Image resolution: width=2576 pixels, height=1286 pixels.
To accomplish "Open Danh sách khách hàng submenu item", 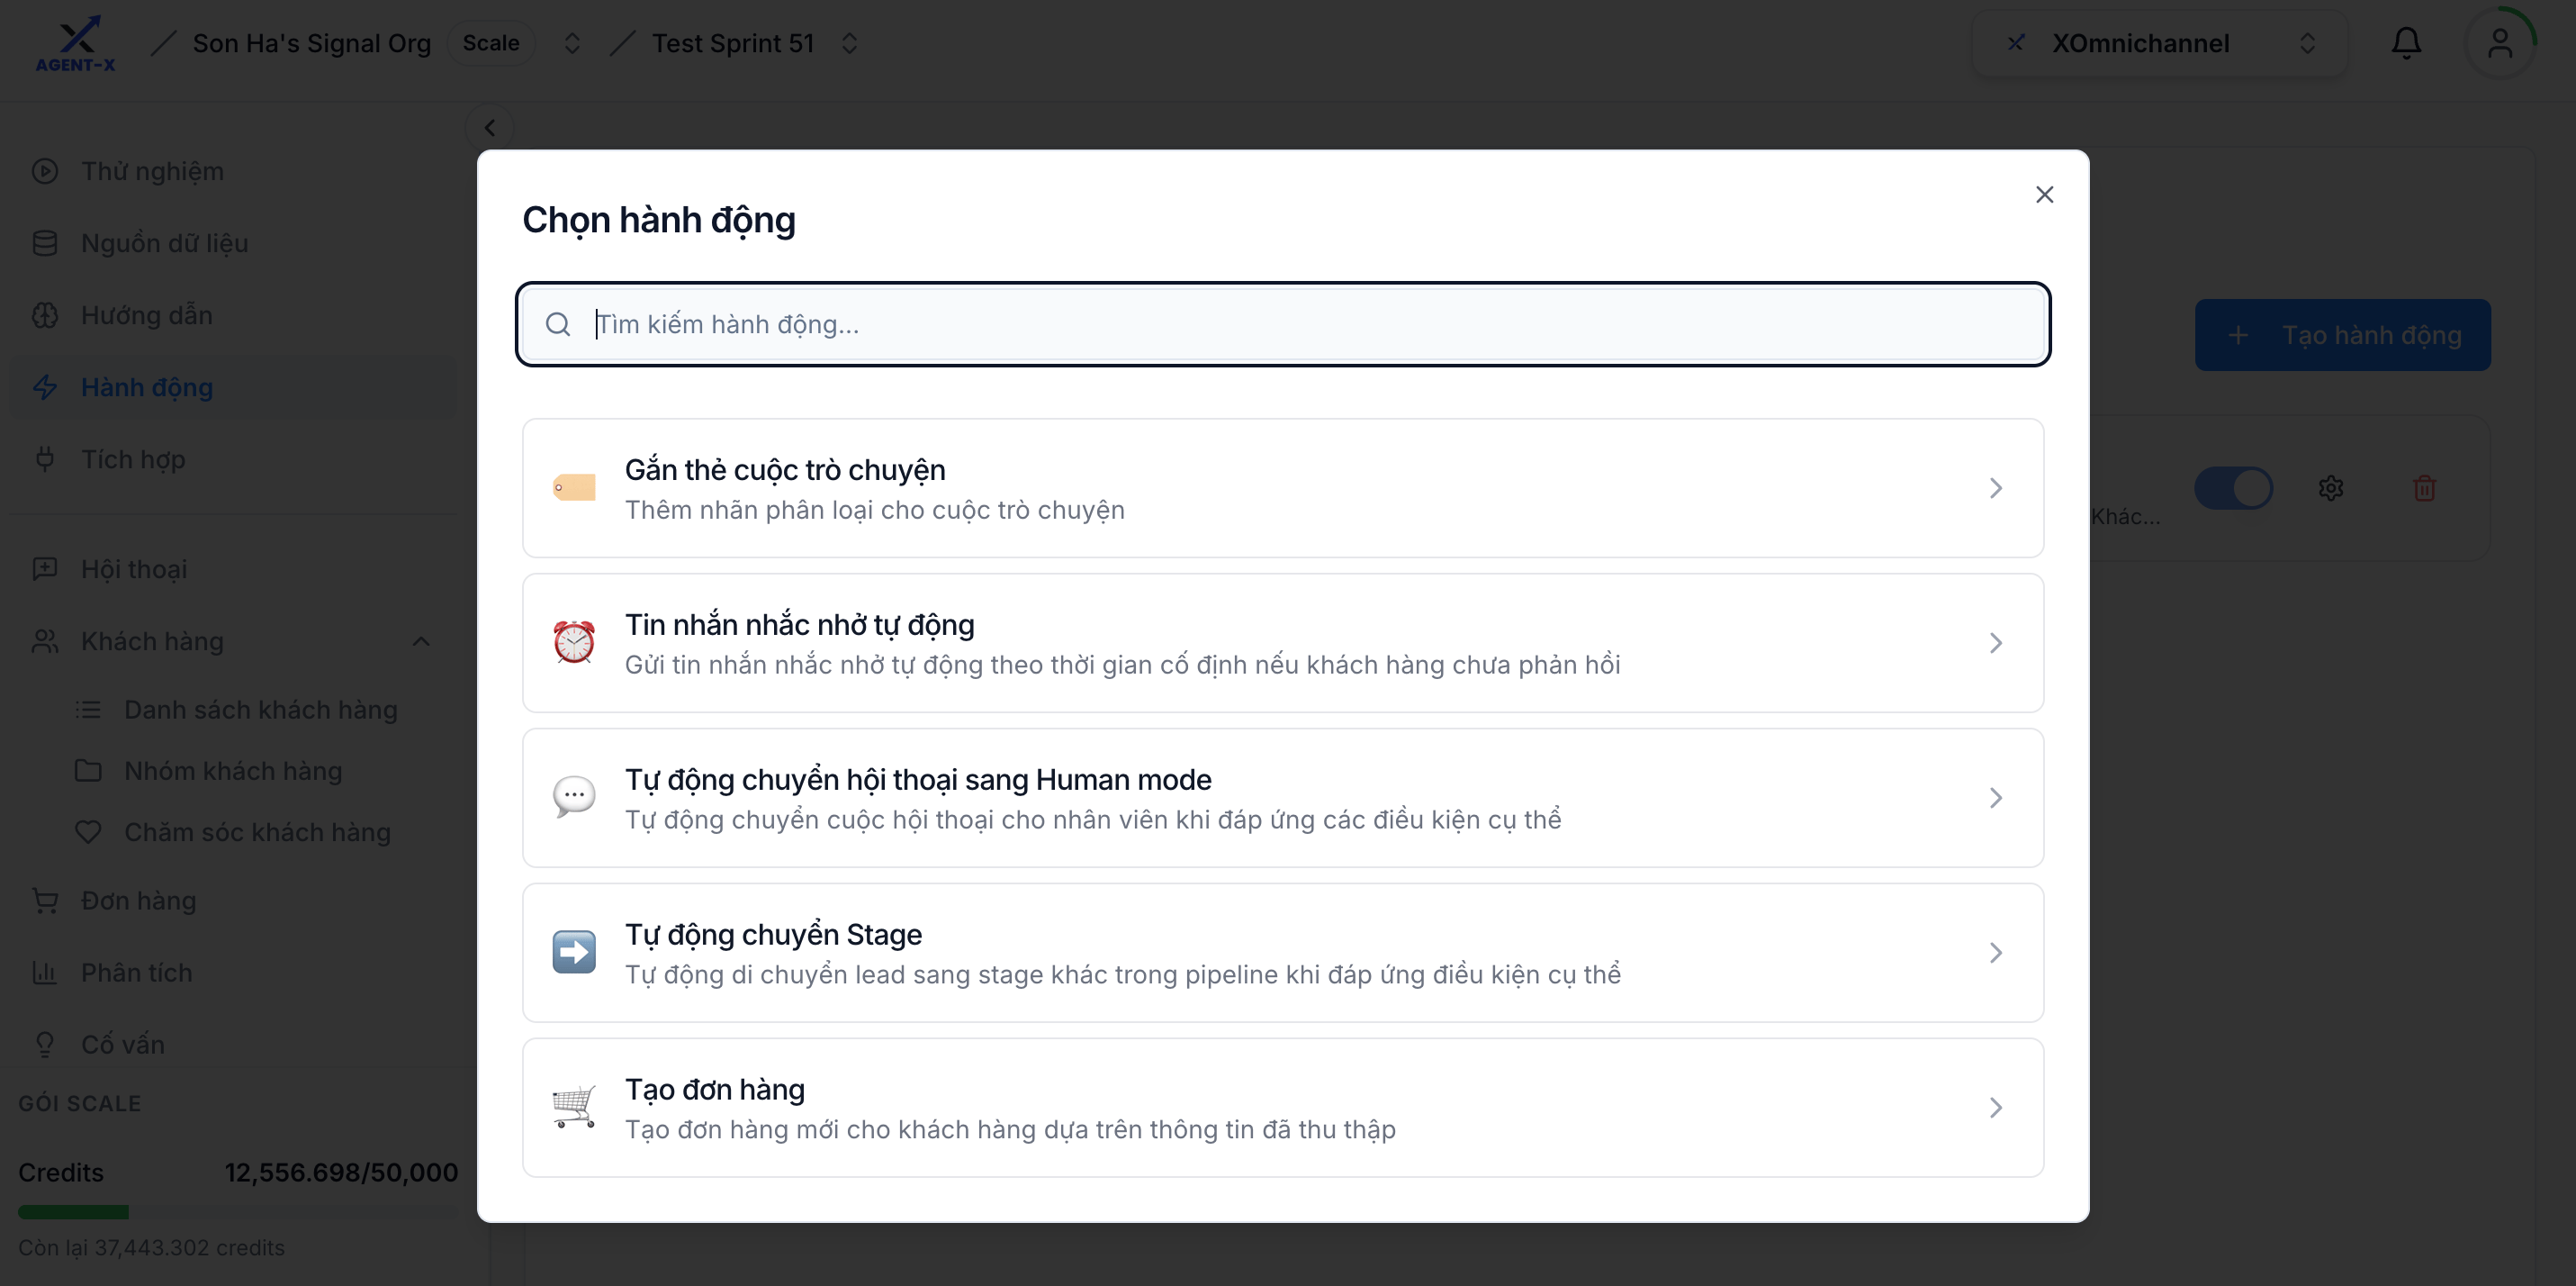I will (260, 710).
